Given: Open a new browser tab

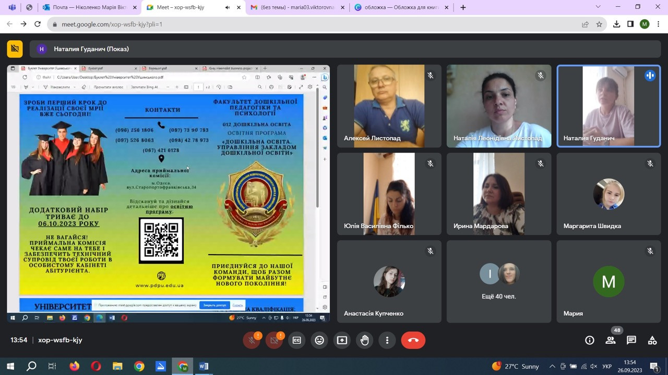Looking at the screenshot, I should (x=463, y=7).
